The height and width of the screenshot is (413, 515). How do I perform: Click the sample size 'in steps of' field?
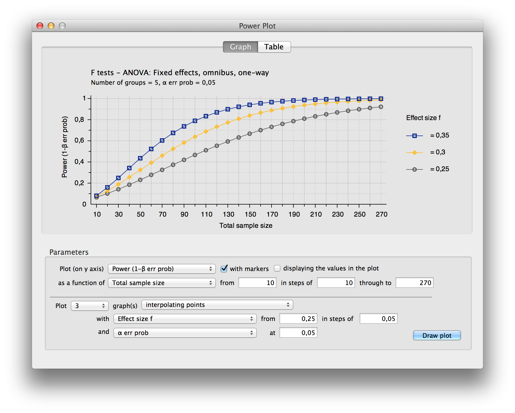pyautogui.click(x=336, y=283)
